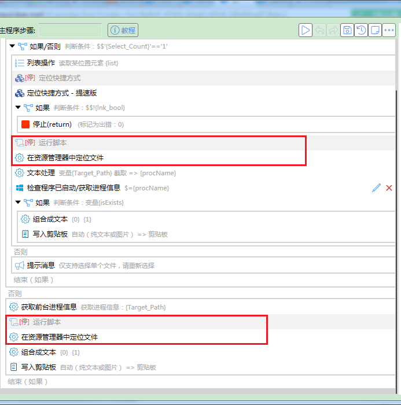
Task: Click the first 结束（如果）label
Action: [34, 279]
